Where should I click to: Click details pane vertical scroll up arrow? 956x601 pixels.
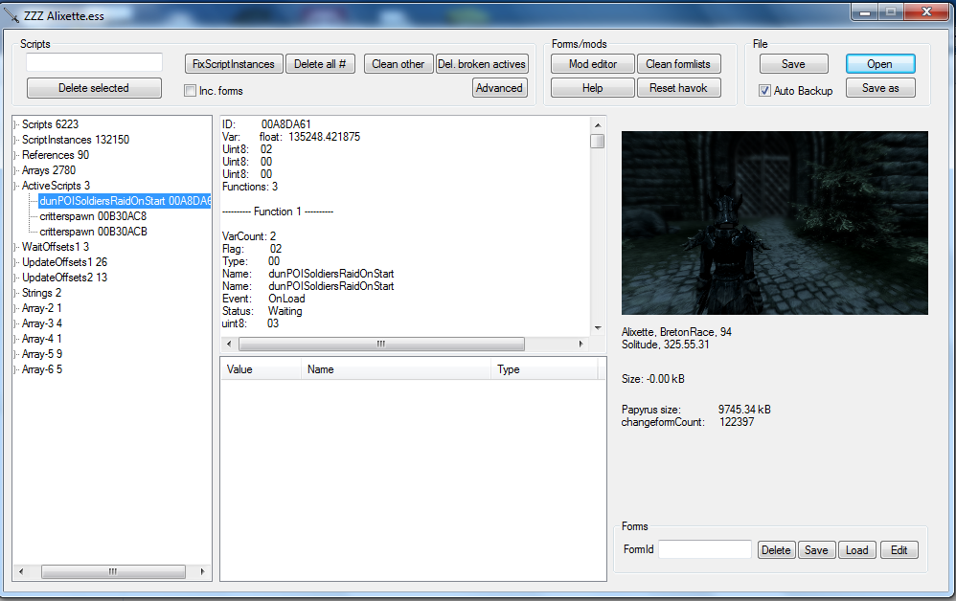click(598, 124)
